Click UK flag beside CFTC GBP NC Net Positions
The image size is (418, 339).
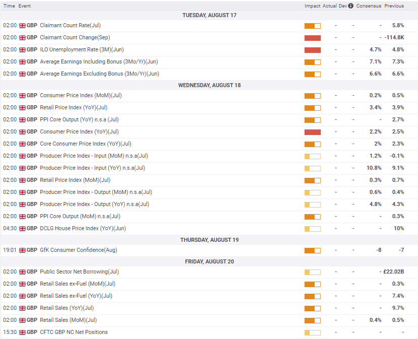[22, 332]
